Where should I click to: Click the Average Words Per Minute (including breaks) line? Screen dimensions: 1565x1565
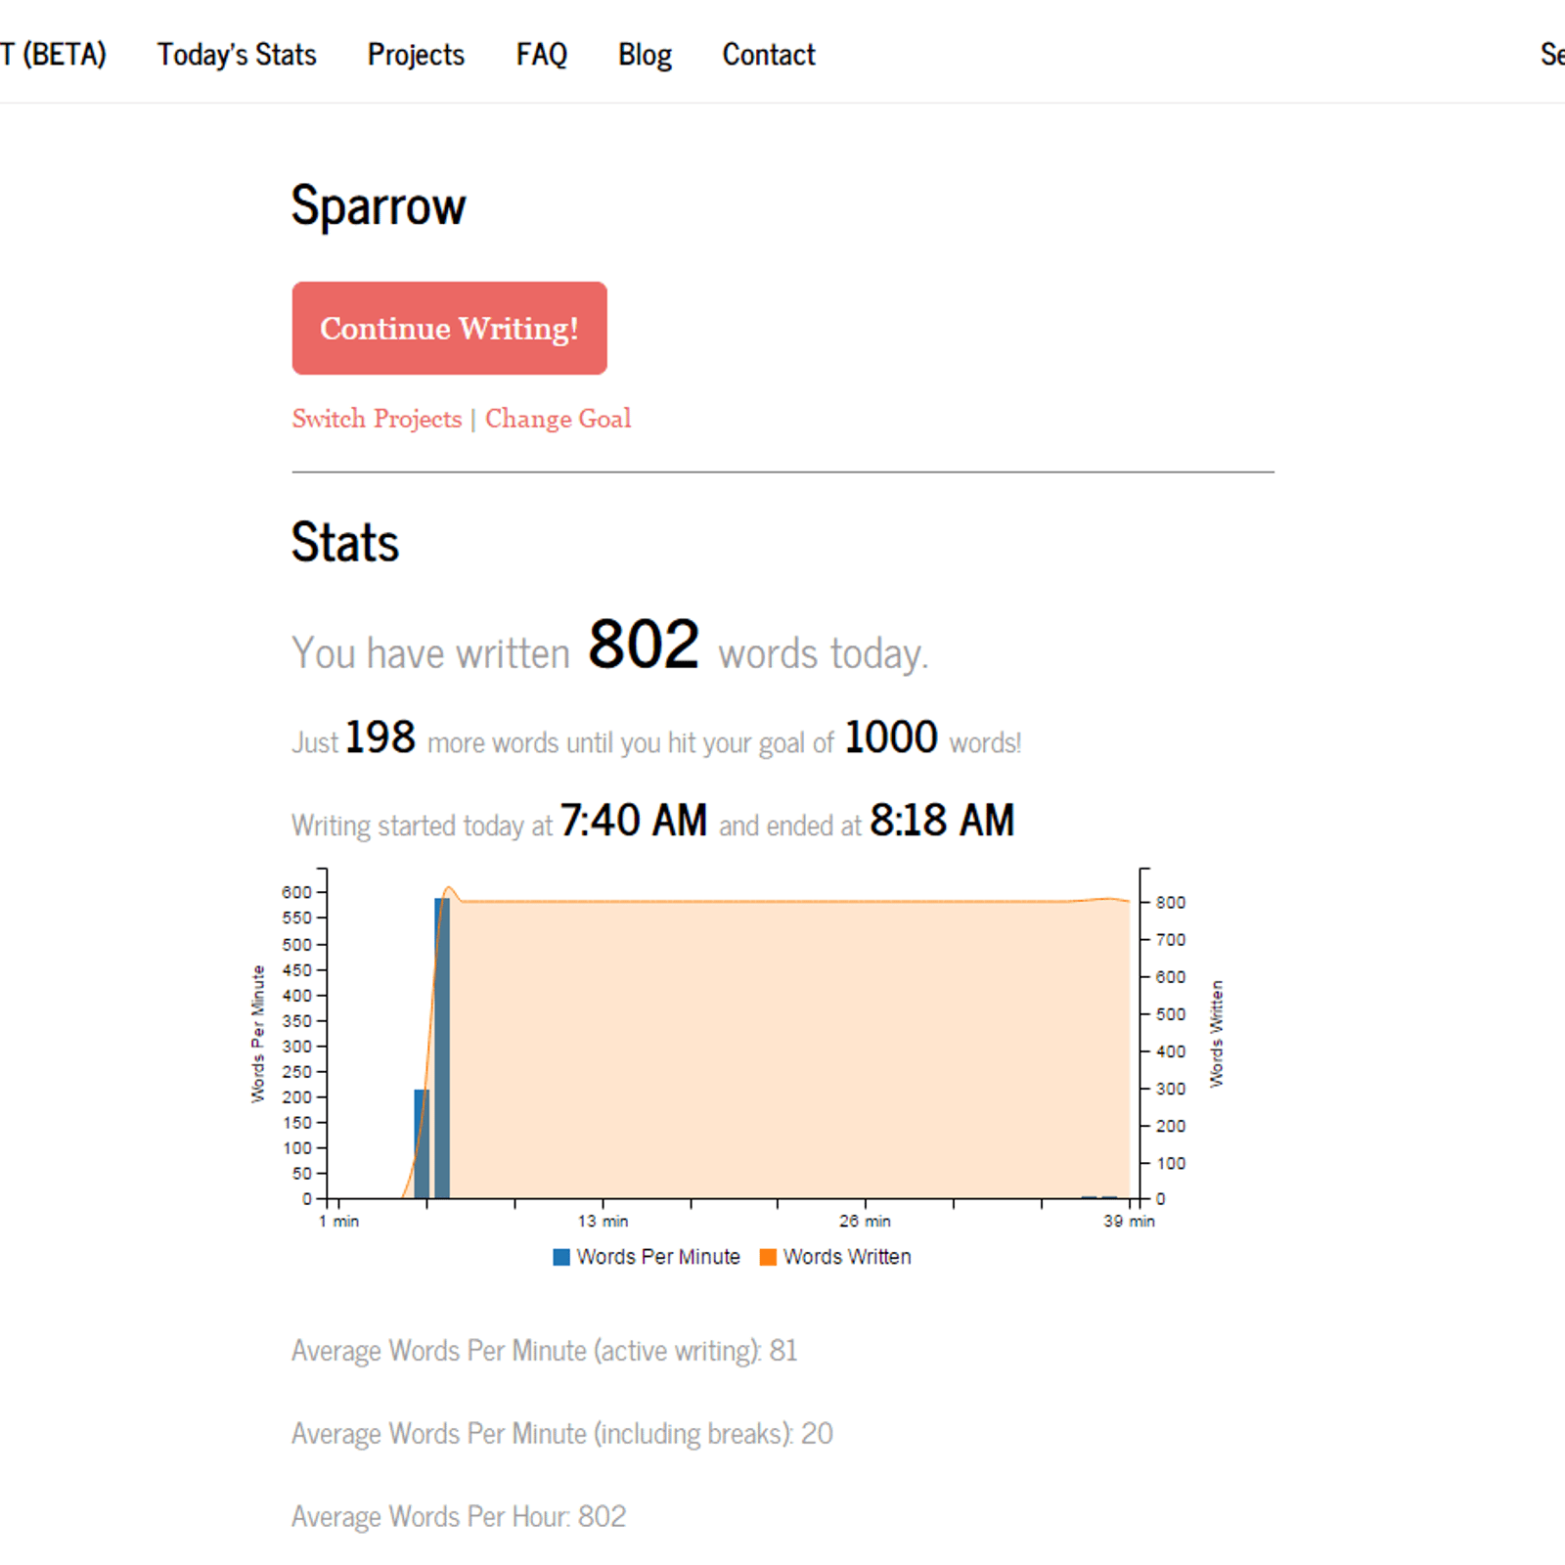562,1434
